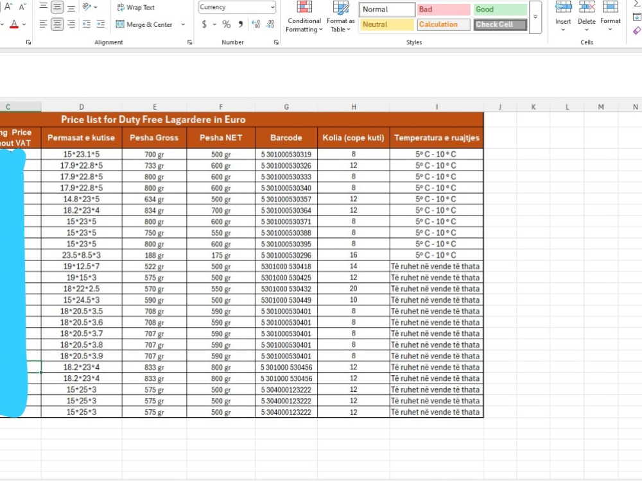The width and height of the screenshot is (642, 481).
Task: Apply the Check Cell style
Action: point(500,24)
